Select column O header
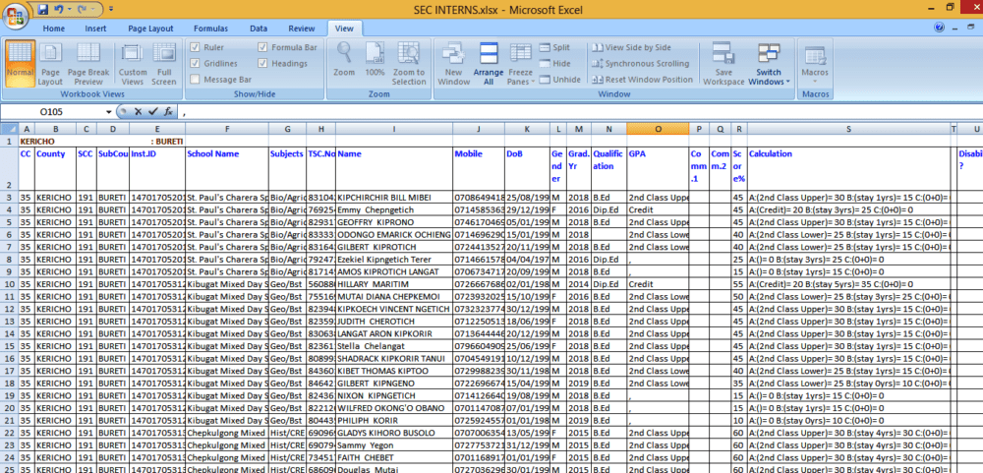Screen dimensions: 983x473 657,129
